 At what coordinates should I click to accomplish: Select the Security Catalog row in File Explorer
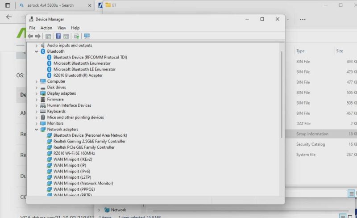[x=321, y=144]
